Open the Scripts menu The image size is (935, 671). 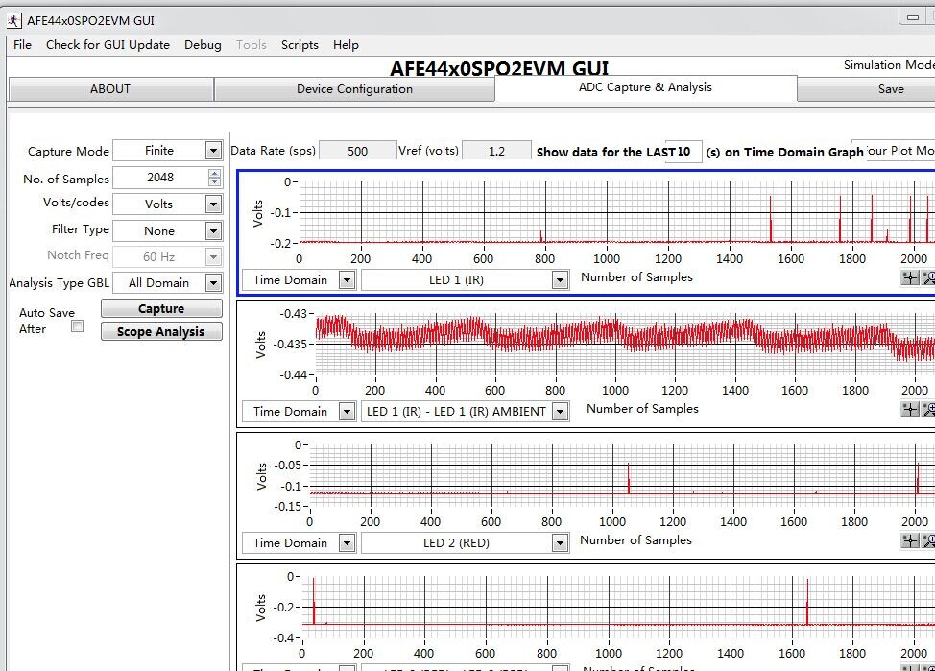click(300, 45)
